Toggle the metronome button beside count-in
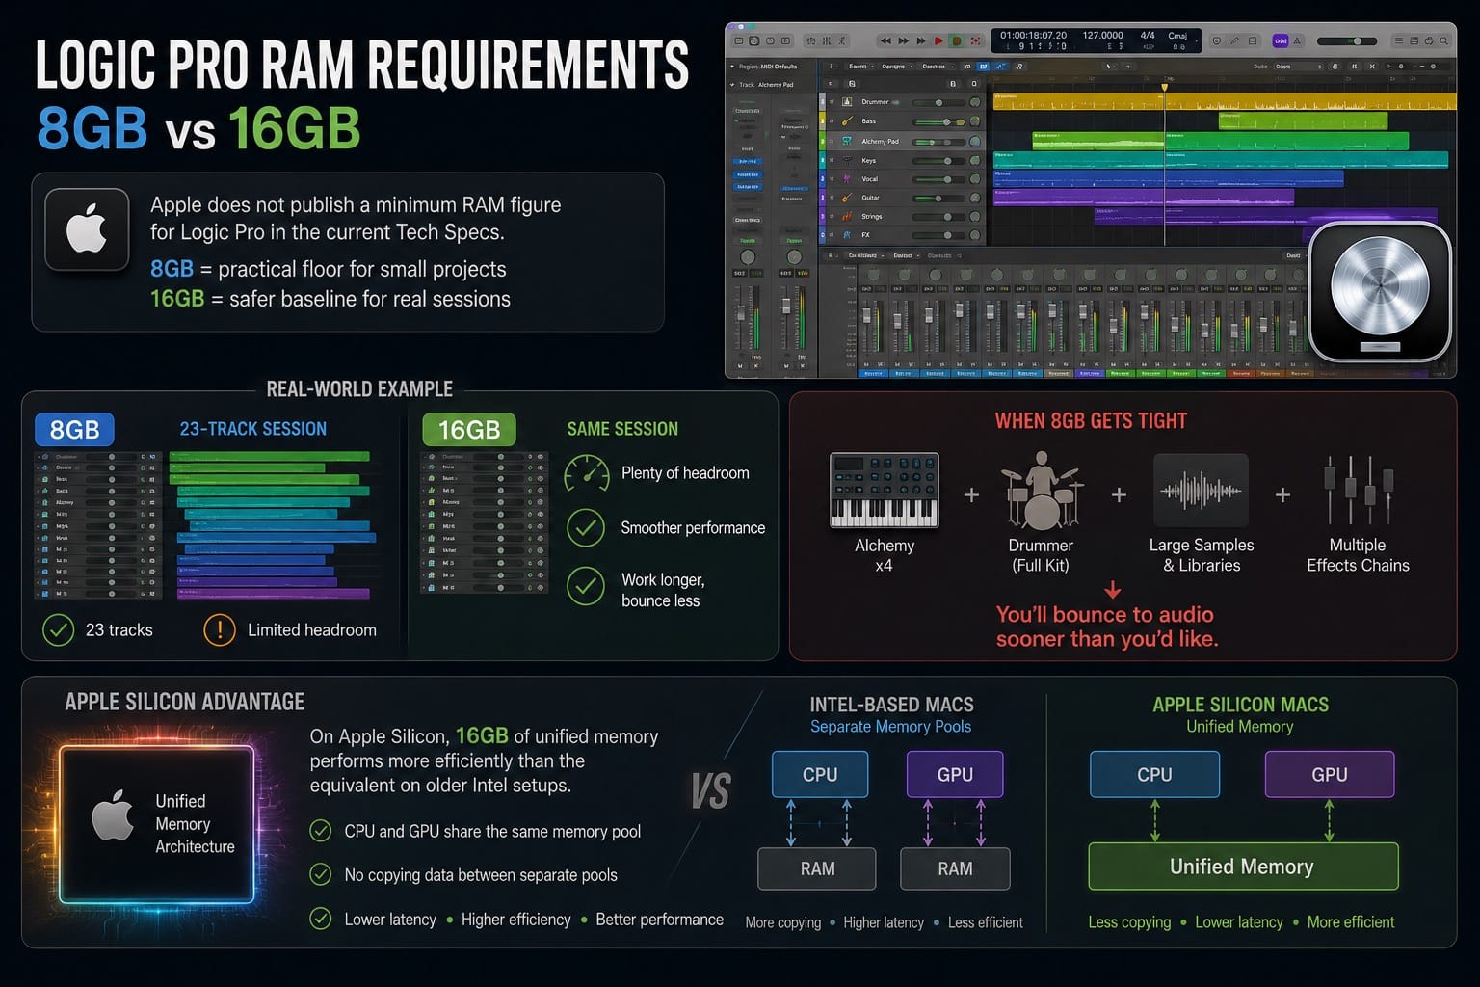This screenshot has width=1480, height=987. point(1297,40)
